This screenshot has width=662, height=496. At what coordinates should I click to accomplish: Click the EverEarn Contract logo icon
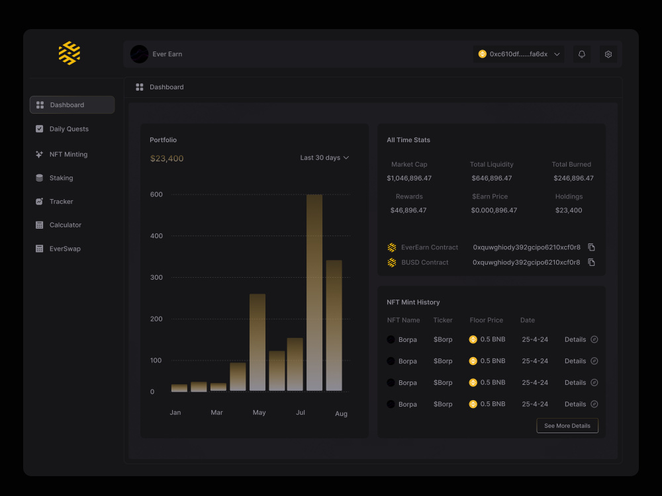pos(392,247)
